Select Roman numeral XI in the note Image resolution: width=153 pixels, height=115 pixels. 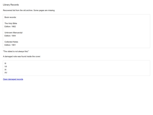[x=5, y=70]
